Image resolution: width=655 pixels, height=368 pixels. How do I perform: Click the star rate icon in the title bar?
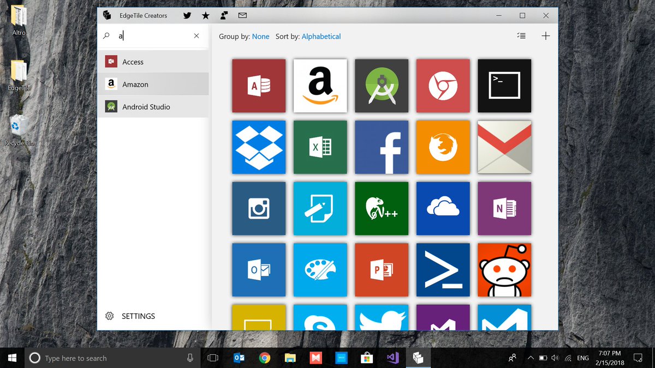click(x=205, y=15)
